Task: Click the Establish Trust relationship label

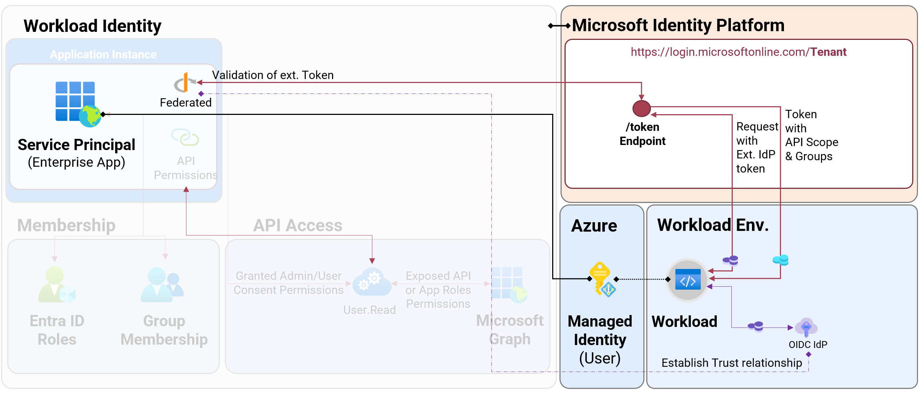Action: 732,363
